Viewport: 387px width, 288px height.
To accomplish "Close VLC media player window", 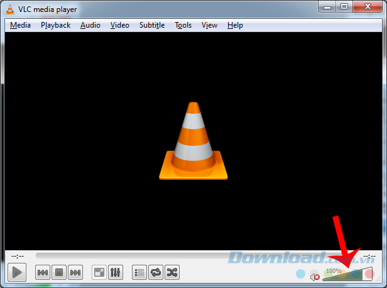I will point(368,7).
